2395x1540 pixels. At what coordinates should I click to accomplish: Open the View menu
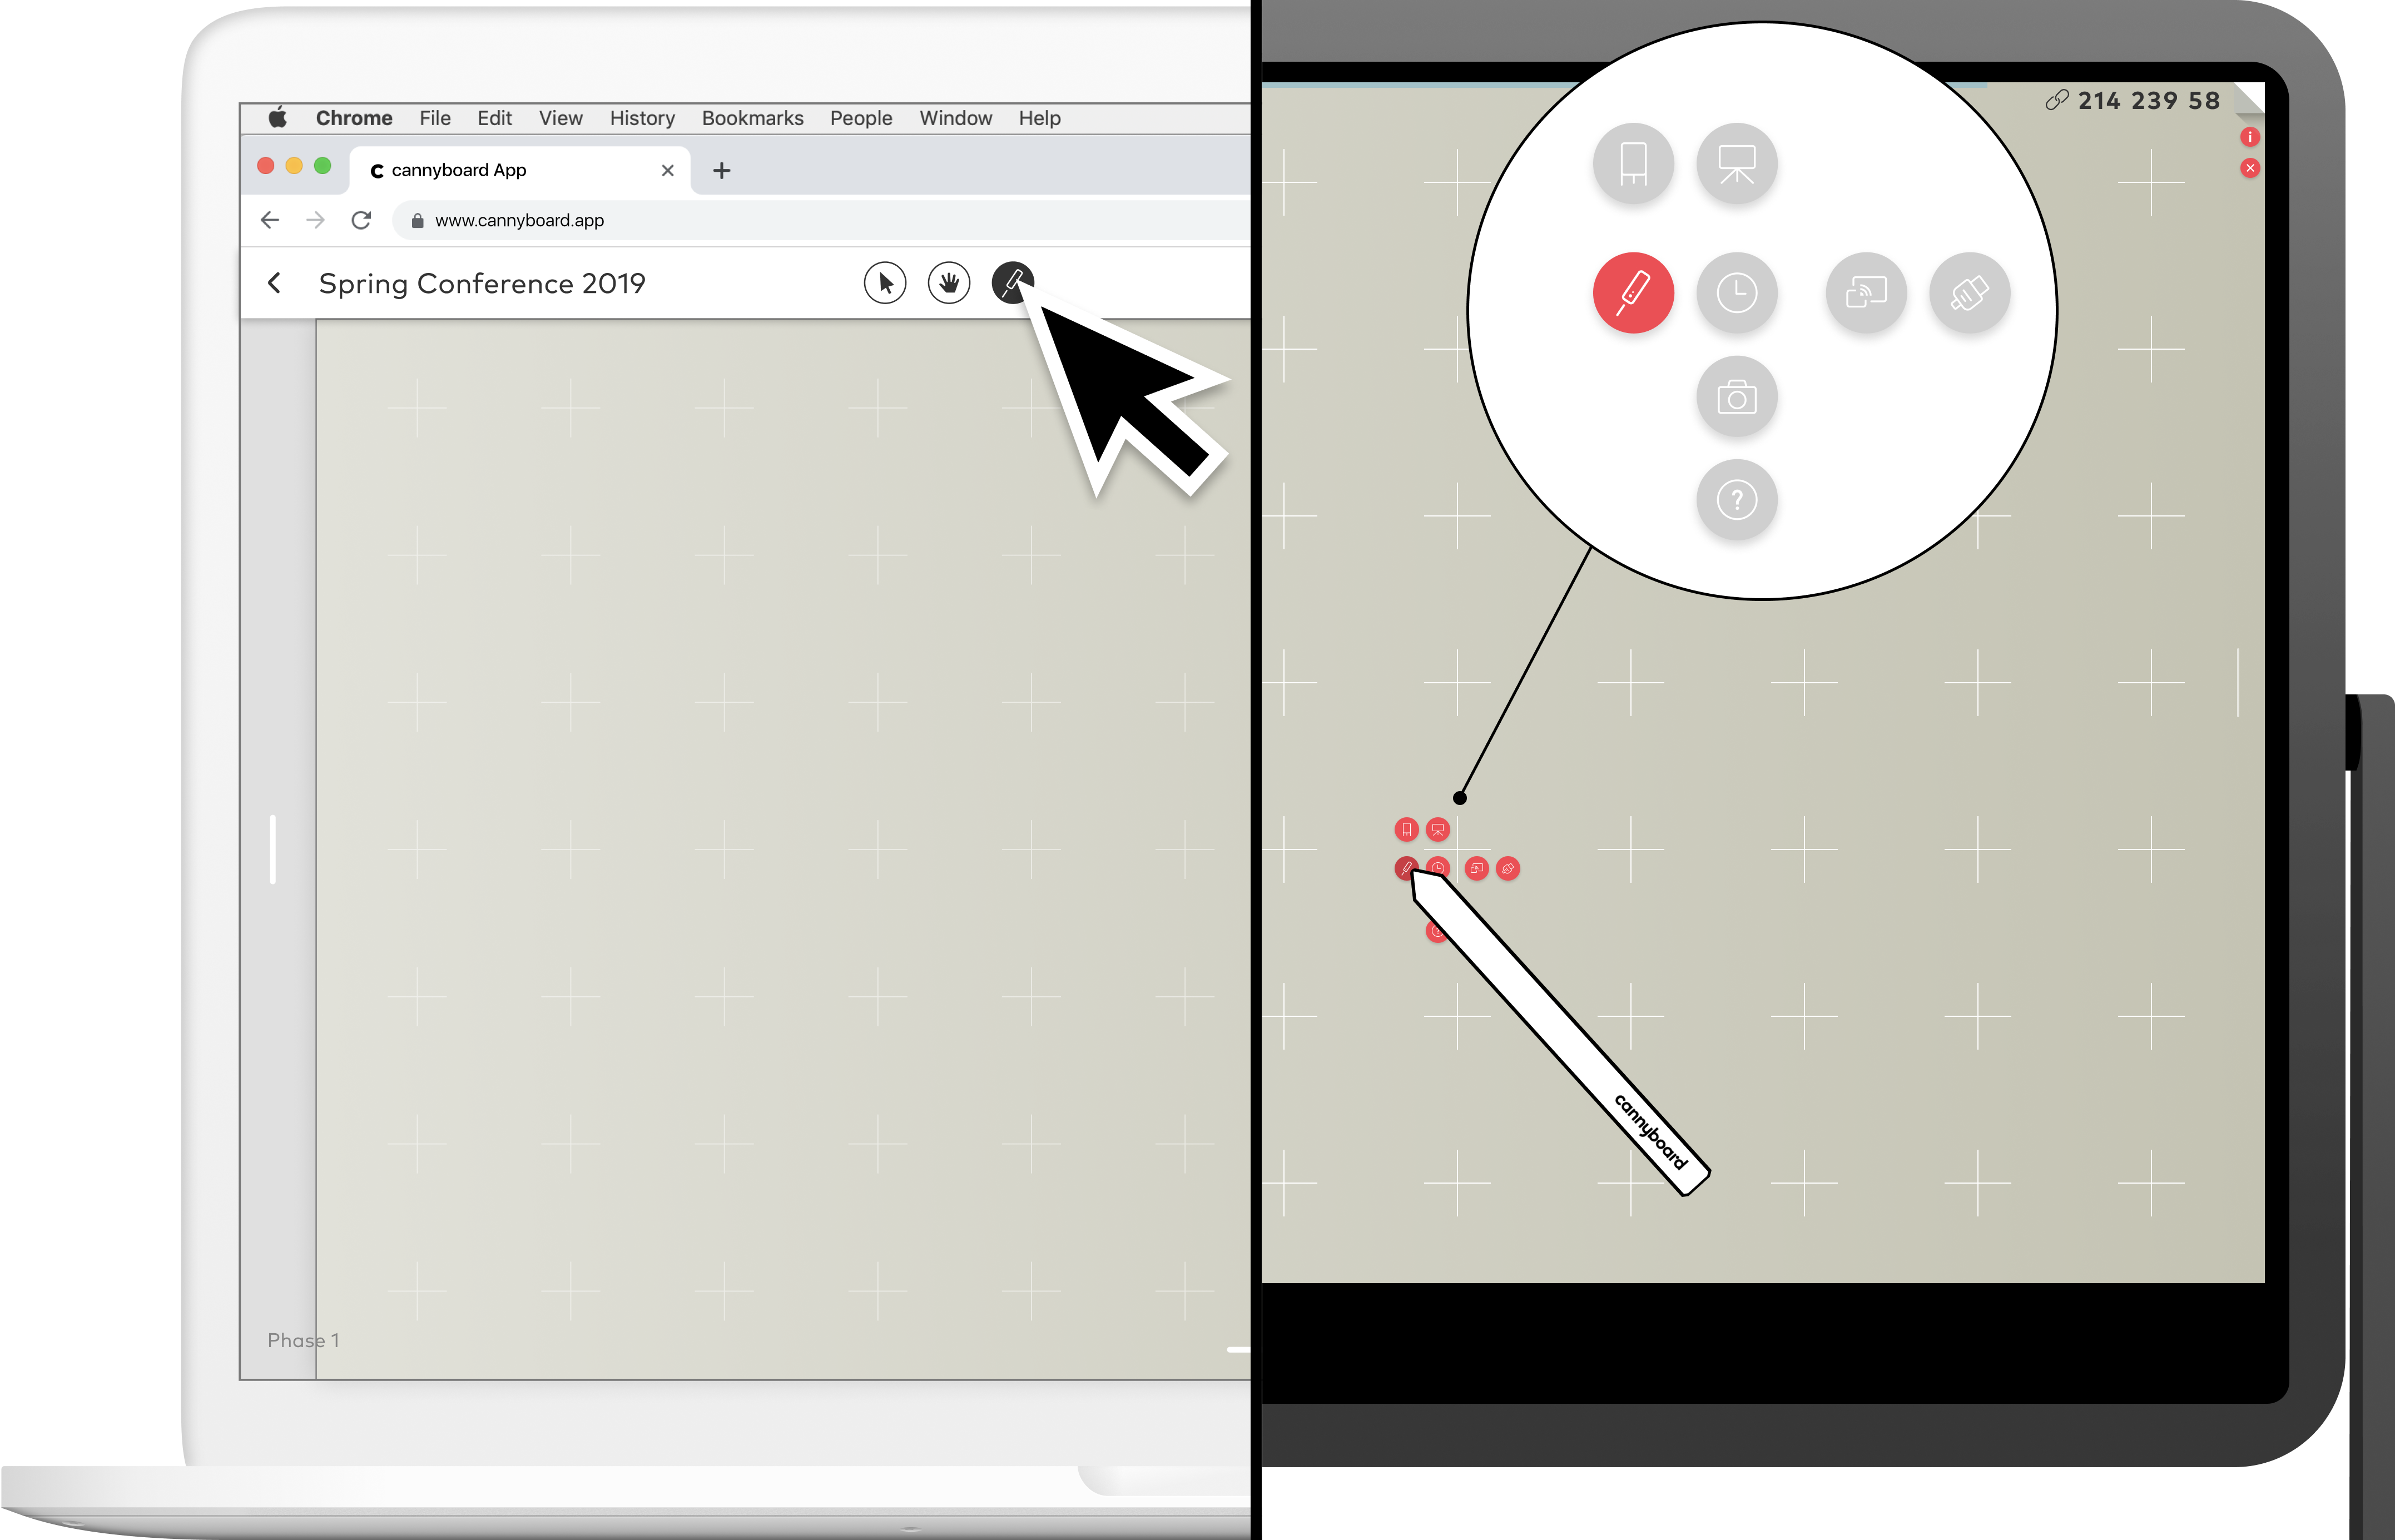561,118
